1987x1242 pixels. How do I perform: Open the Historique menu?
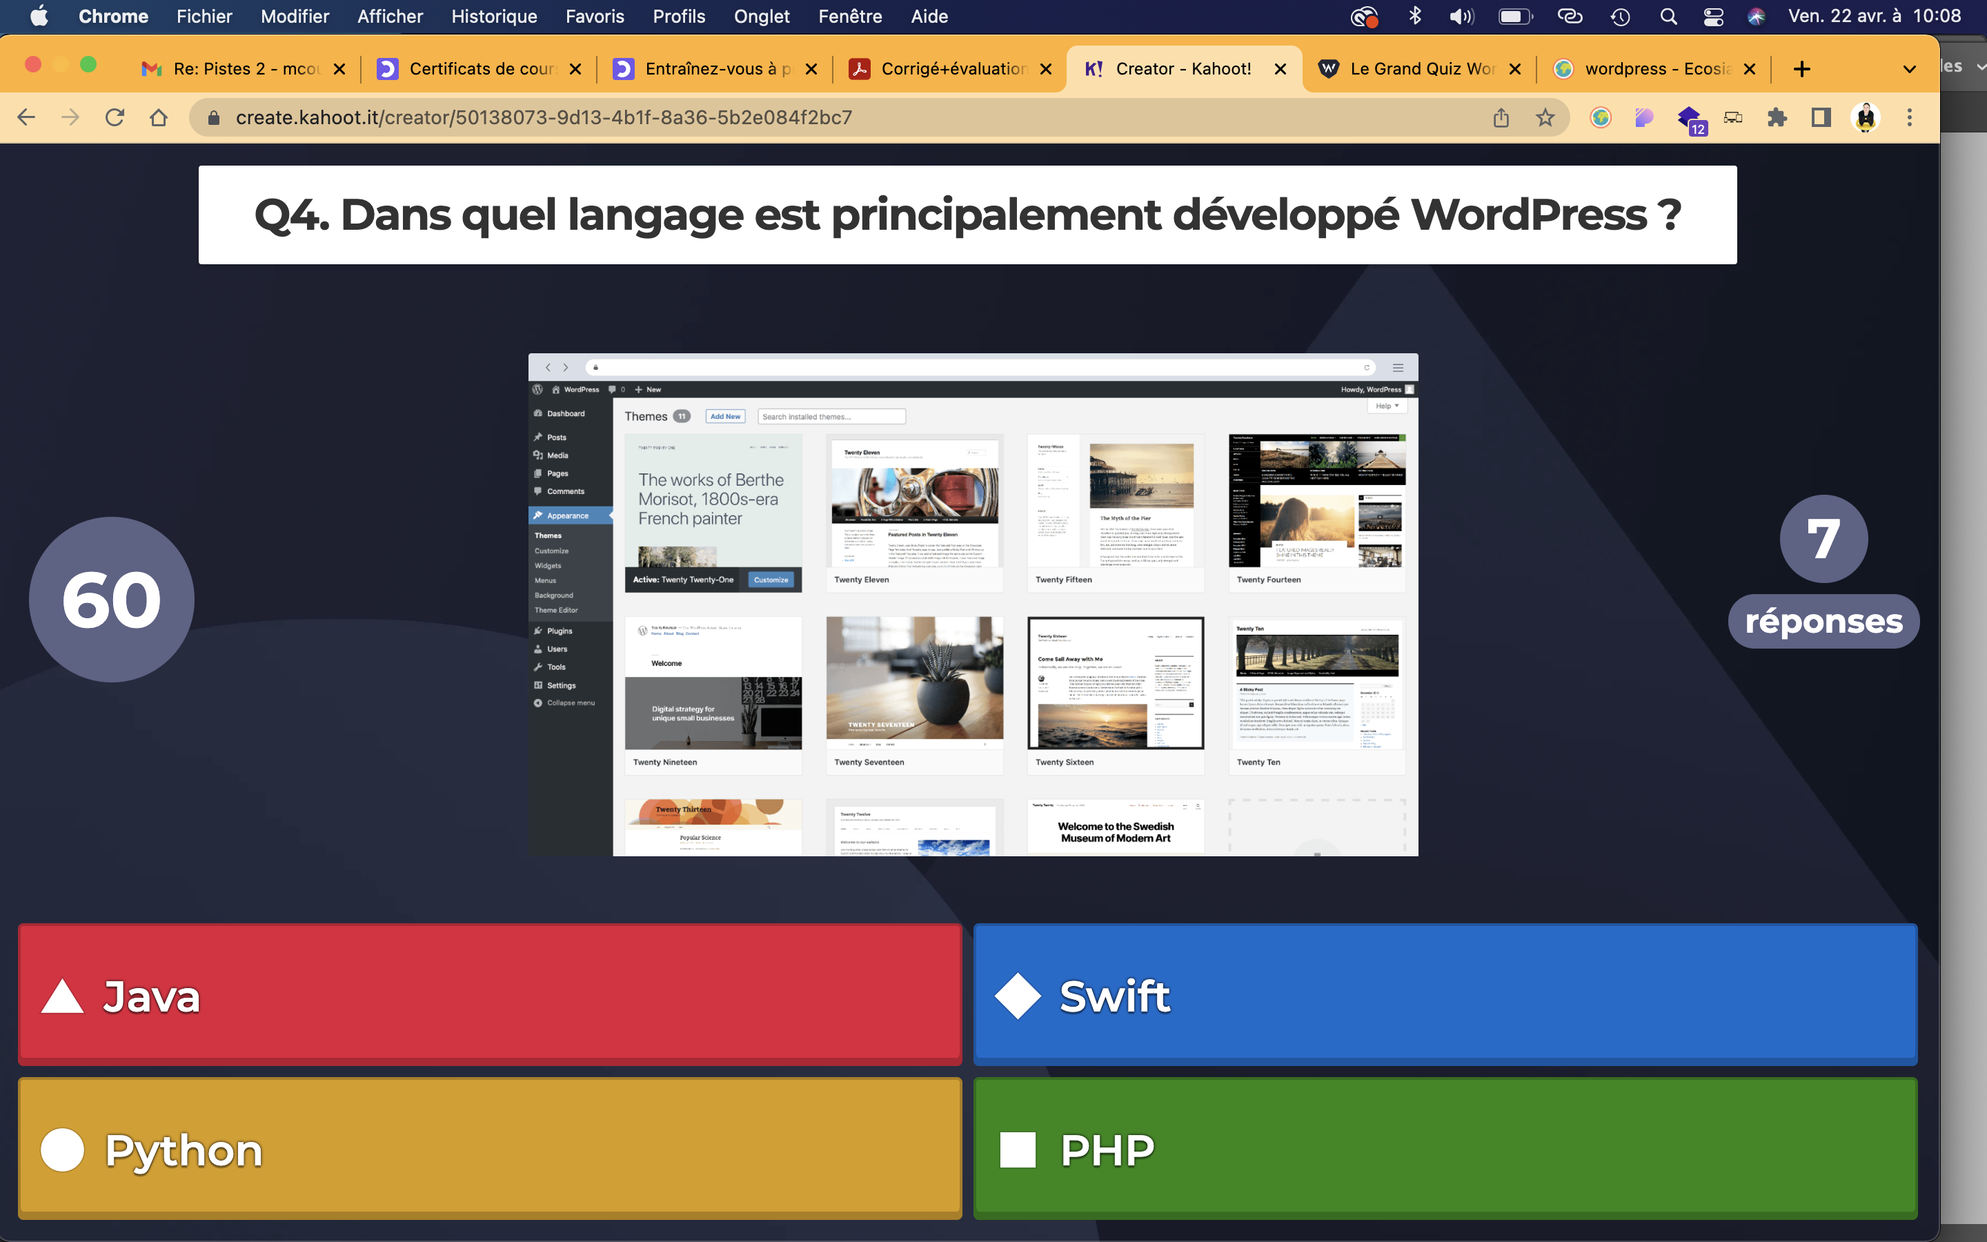493,17
